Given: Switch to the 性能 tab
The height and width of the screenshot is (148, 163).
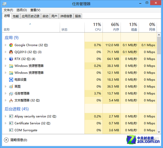Looking at the screenshot, I should tap(16, 16).
